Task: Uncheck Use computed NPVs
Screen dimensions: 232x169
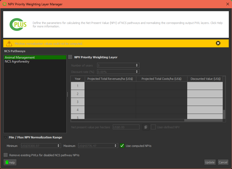Action: point(122,146)
